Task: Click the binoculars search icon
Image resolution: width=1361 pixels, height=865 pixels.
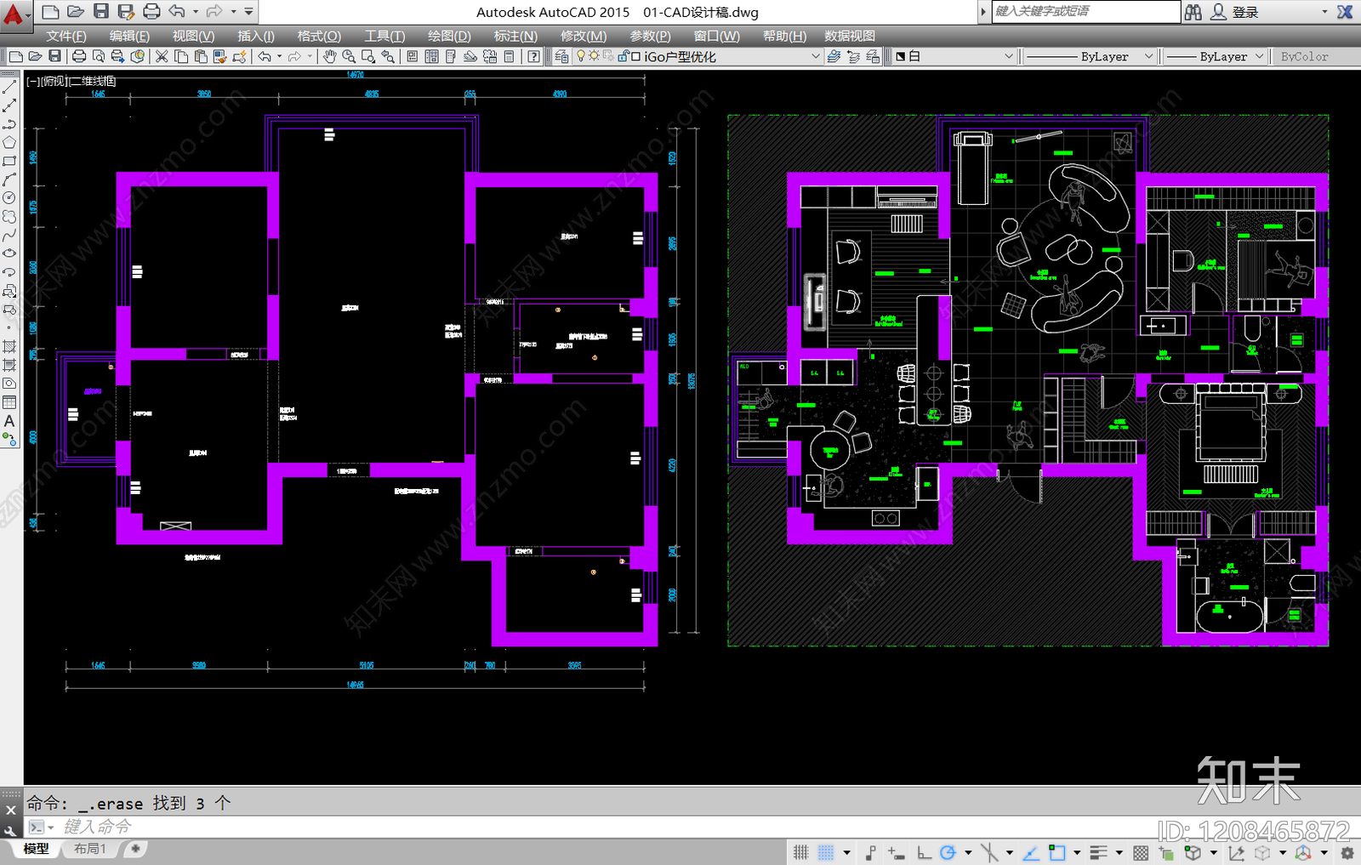Action: tap(1193, 12)
